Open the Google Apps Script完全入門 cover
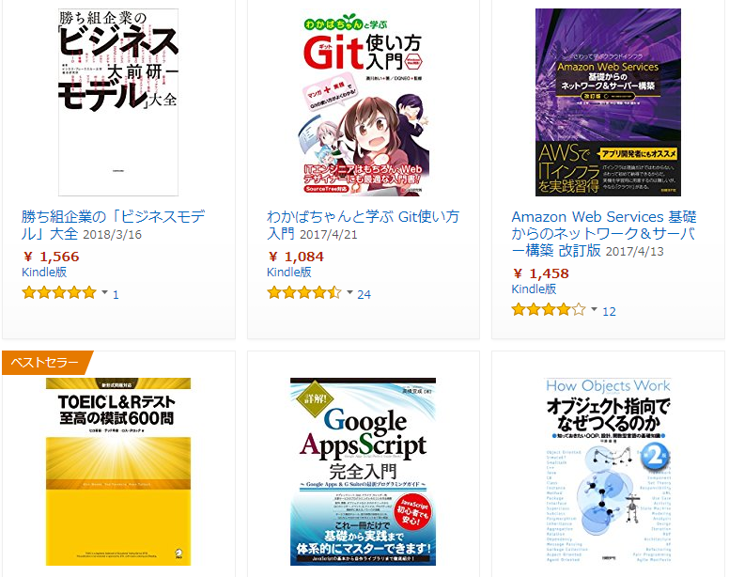Screen dimensions: 729x577 click(x=363, y=472)
